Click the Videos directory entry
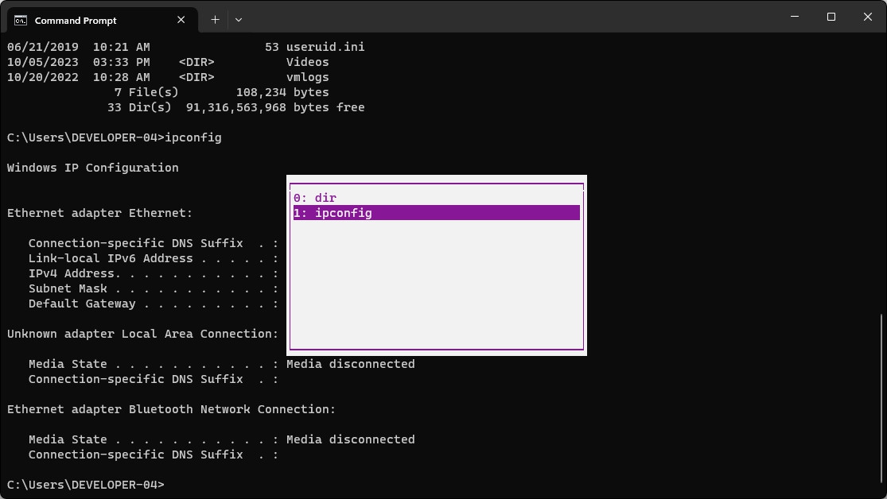Image resolution: width=887 pixels, height=499 pixels. point(307,62)
